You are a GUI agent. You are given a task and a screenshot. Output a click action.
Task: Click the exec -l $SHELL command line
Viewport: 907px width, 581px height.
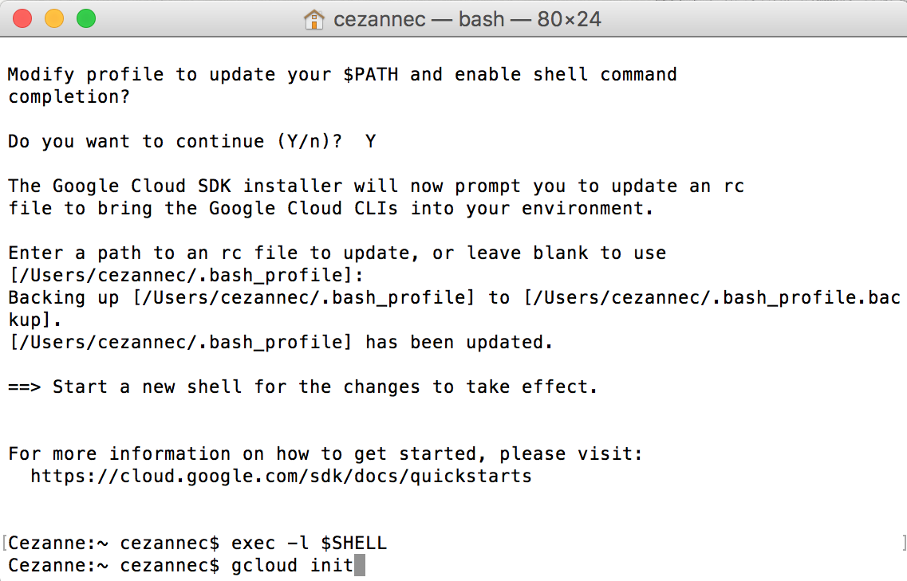(307, 543)
